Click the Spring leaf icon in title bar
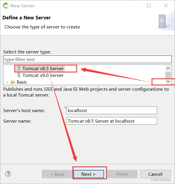The image size is (175, 184). (6, 6)
